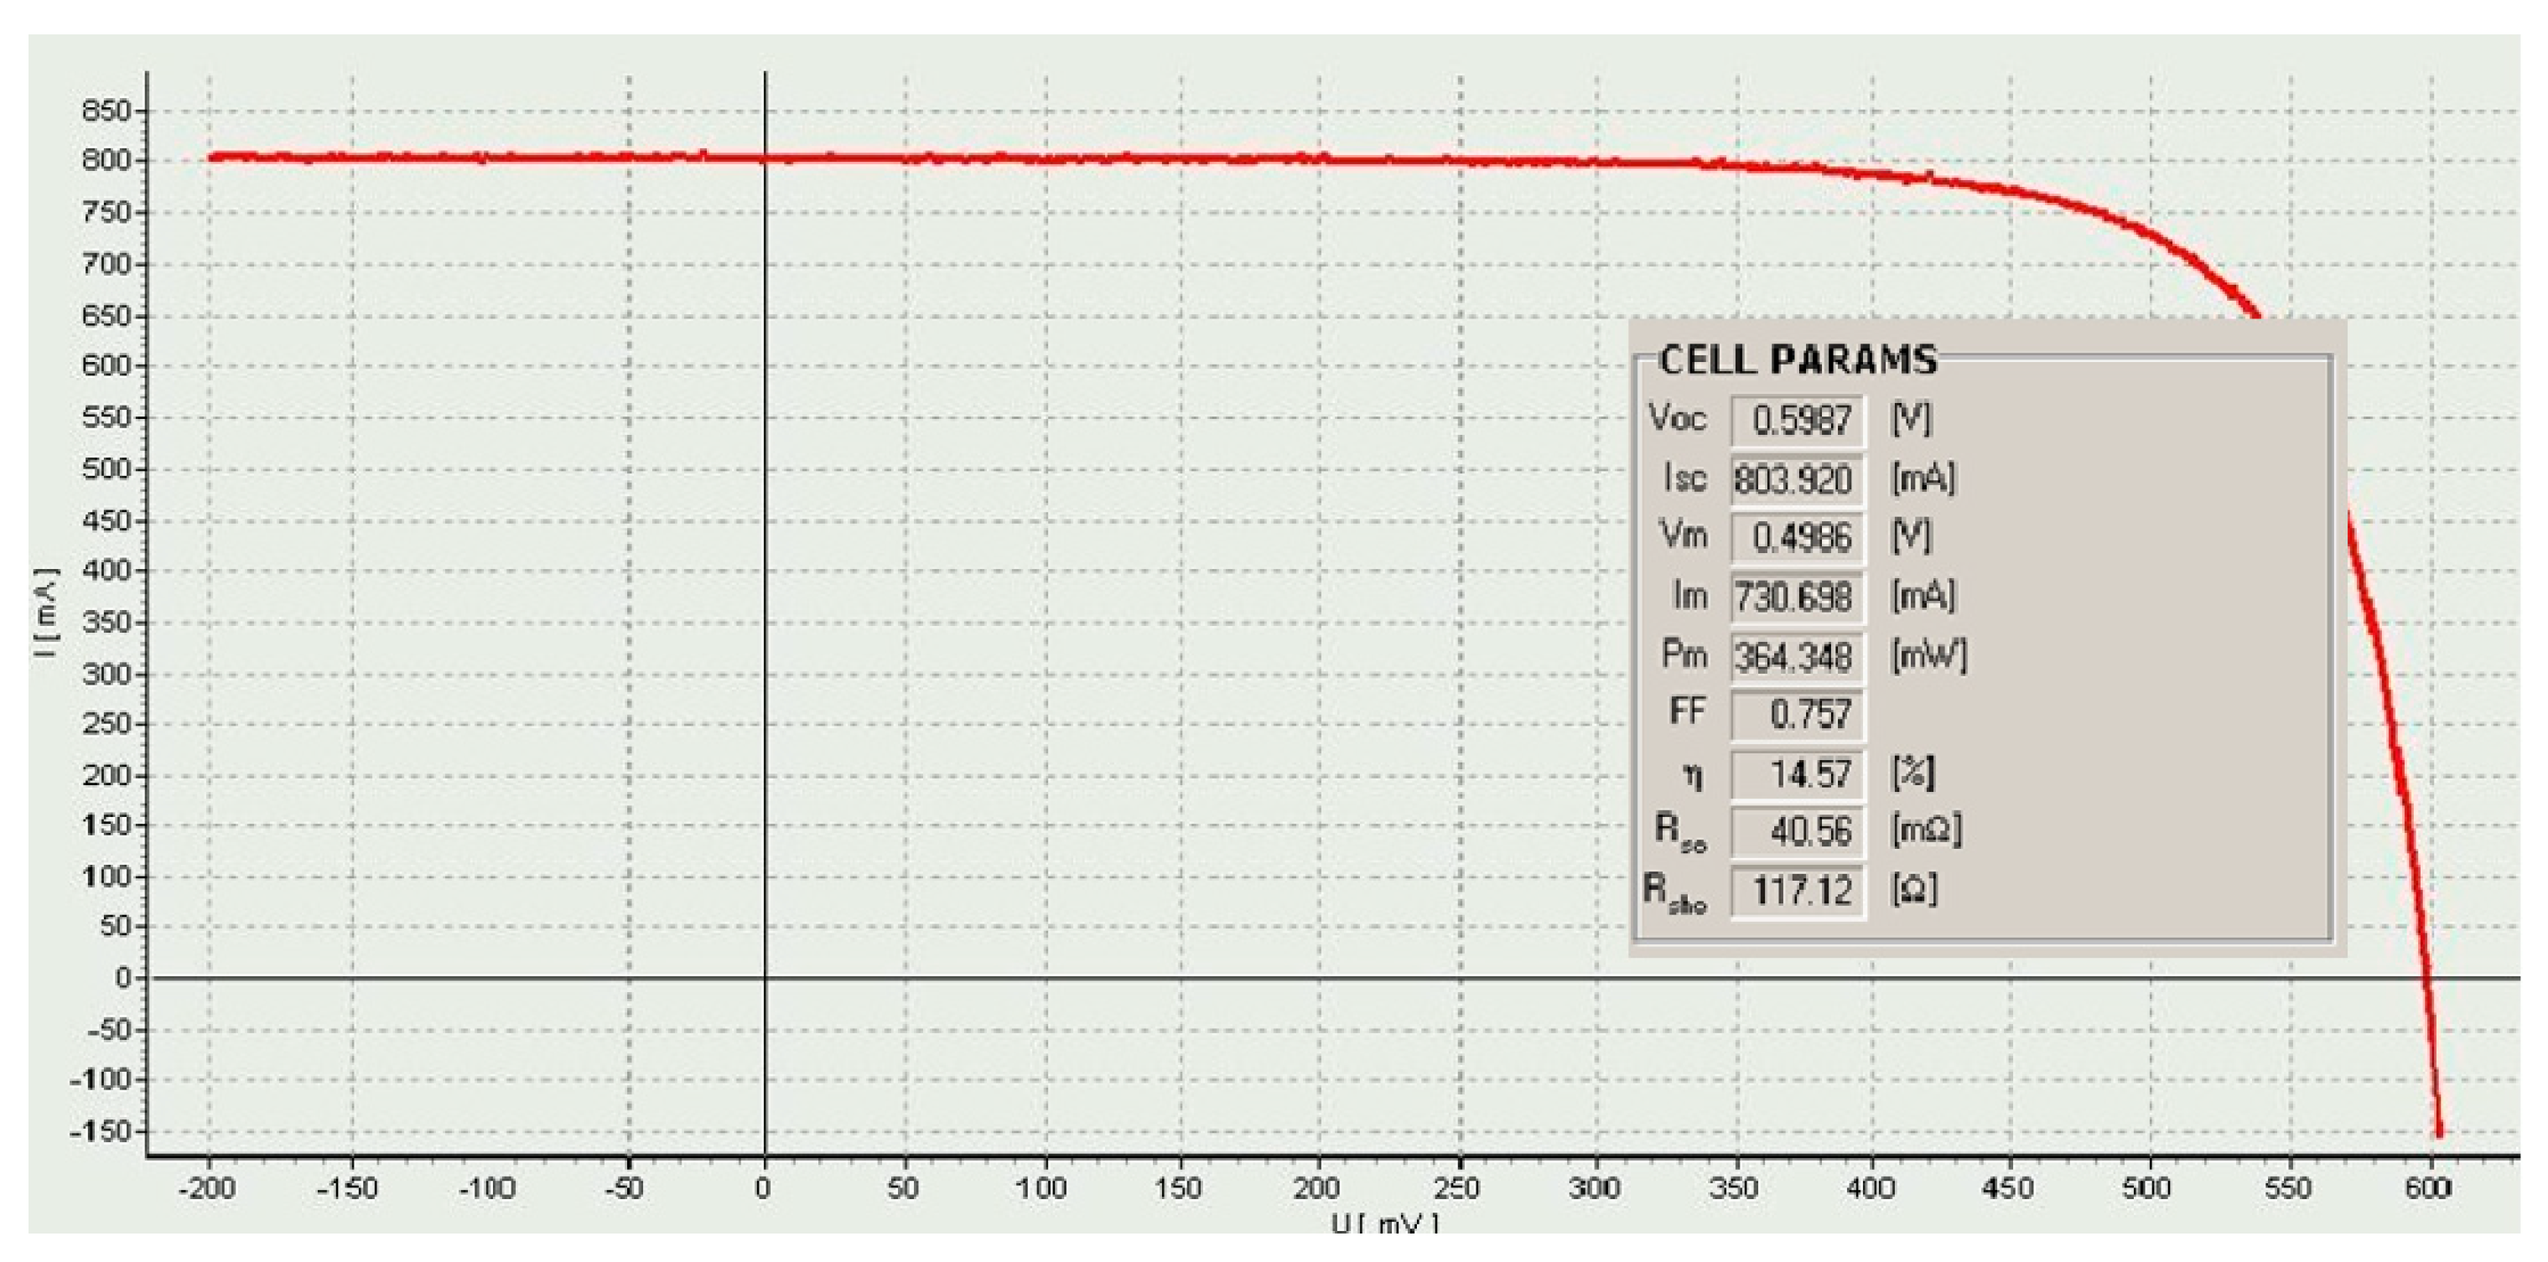The image size is (2548, 1262).
Task: Click the Rsho field reading 117.12
Action: pyautogui.click(x=1798, y=892)
